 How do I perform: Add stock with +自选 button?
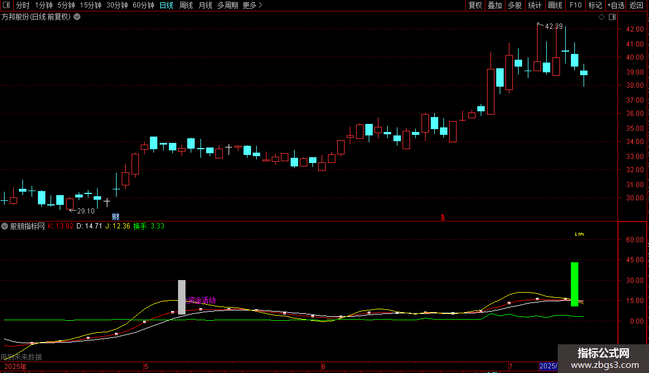(616, 5)
